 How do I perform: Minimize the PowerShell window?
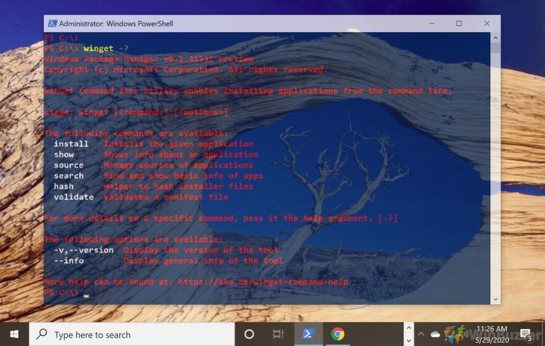[431, 23]
